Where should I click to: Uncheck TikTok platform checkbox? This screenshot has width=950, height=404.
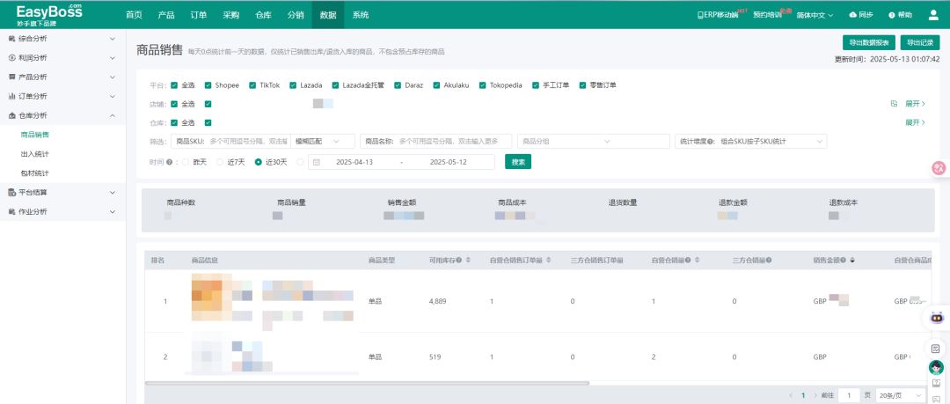pyautogui.click(x=252, y=84)
